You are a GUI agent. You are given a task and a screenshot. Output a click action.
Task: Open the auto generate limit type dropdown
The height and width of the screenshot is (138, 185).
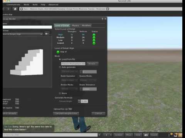pos(70,72)
